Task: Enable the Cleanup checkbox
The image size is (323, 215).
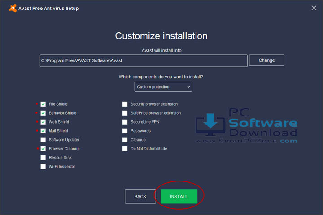Action: pyautogui.click(x=125, y=140)
